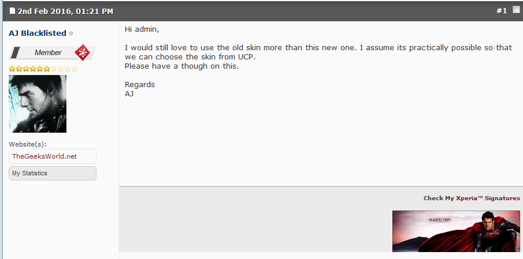The image size is (523, 259).
Task: Tick the checkbox next to post #1
Action: 516,10
